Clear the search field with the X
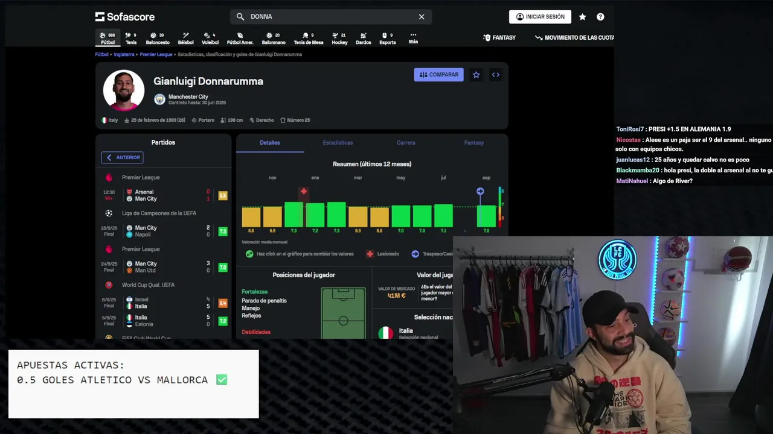The height and width of the screenshot is (434, 773). click(422, 16)
